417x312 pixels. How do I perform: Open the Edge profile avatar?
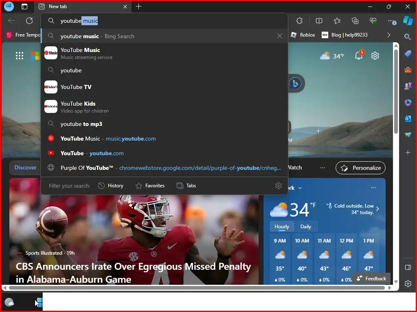pyautogui.click(x=9, y=6)
